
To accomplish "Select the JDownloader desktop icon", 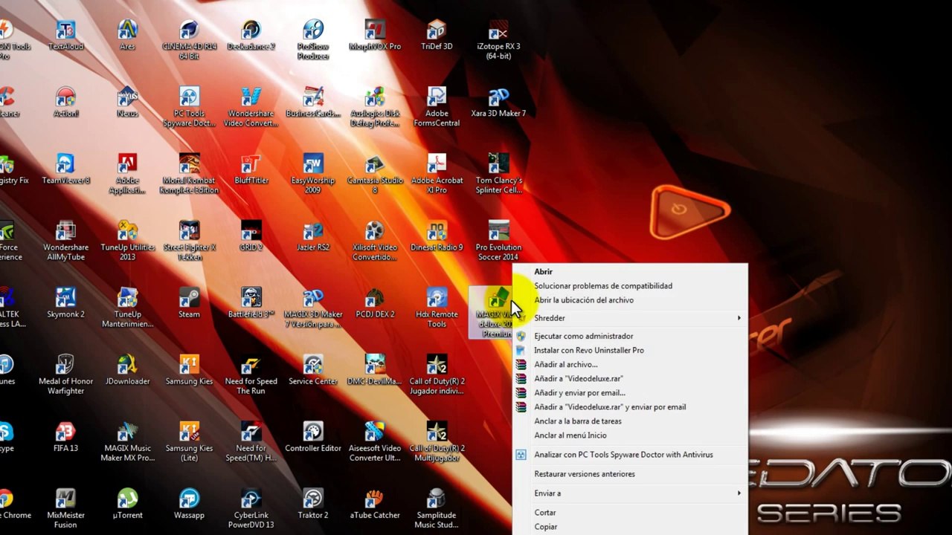I will 127,370.
